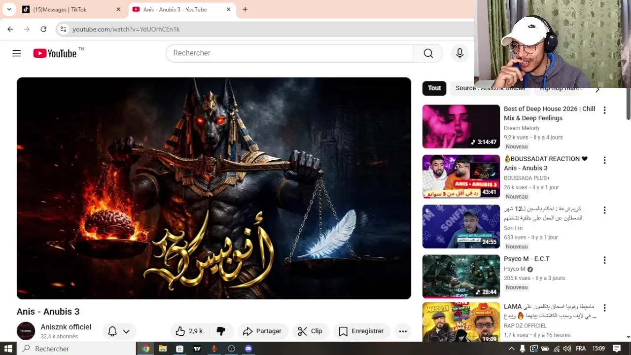Open options for BOUSSADAT REACTION video
The width and height of the screenshot is (631, 355).
coord(604,160)
